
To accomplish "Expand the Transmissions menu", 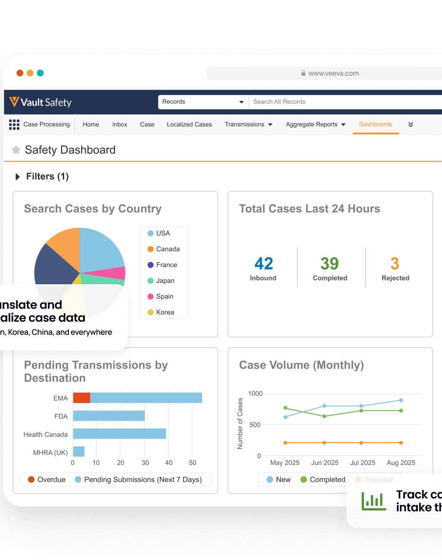I will (x=249, y=124).
